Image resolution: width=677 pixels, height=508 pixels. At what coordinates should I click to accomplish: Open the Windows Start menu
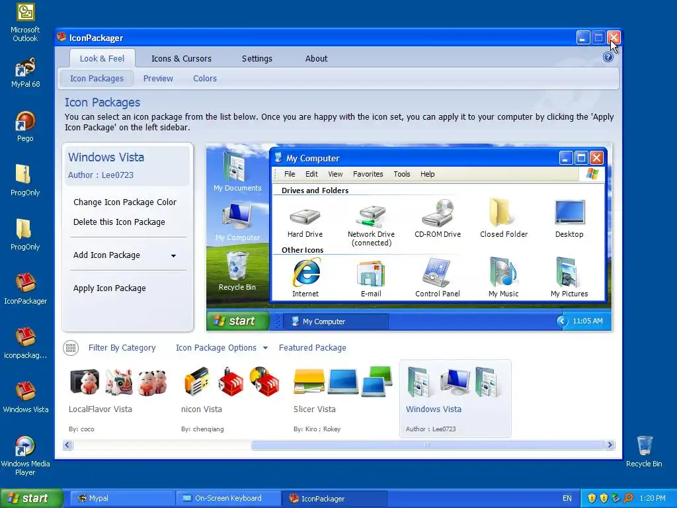pos(31,498)
